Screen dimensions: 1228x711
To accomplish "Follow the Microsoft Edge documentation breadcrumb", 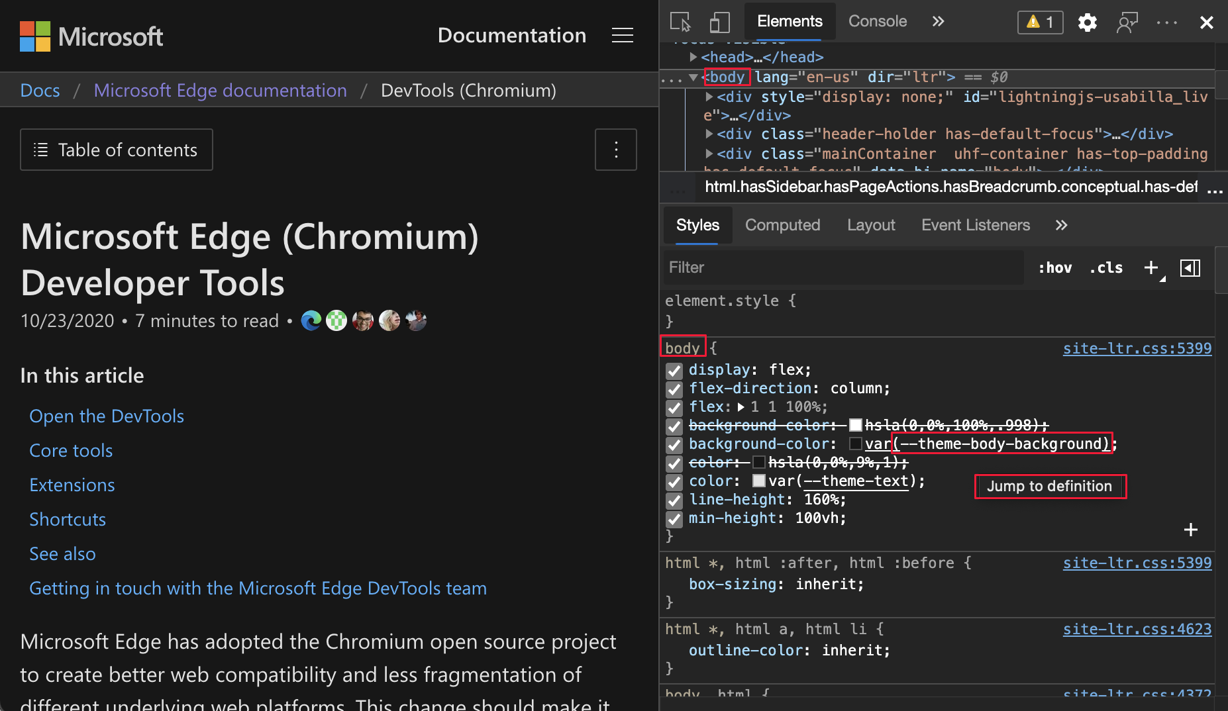I will [x=220, y=90].
